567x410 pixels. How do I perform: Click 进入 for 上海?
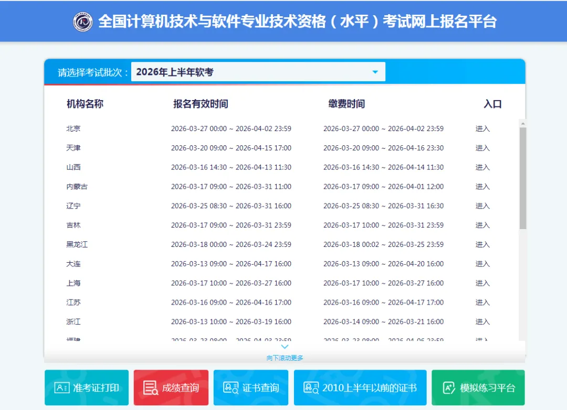(x=482, y=283)
